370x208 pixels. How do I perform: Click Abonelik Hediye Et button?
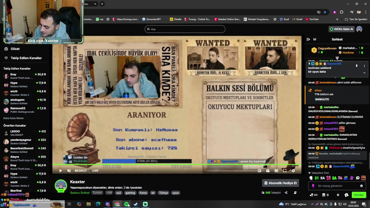coord(280,183)
